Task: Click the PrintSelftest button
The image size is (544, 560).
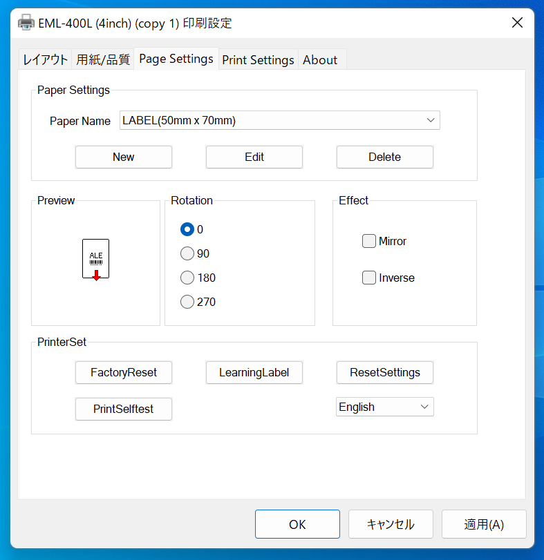Action: [124, 409]
